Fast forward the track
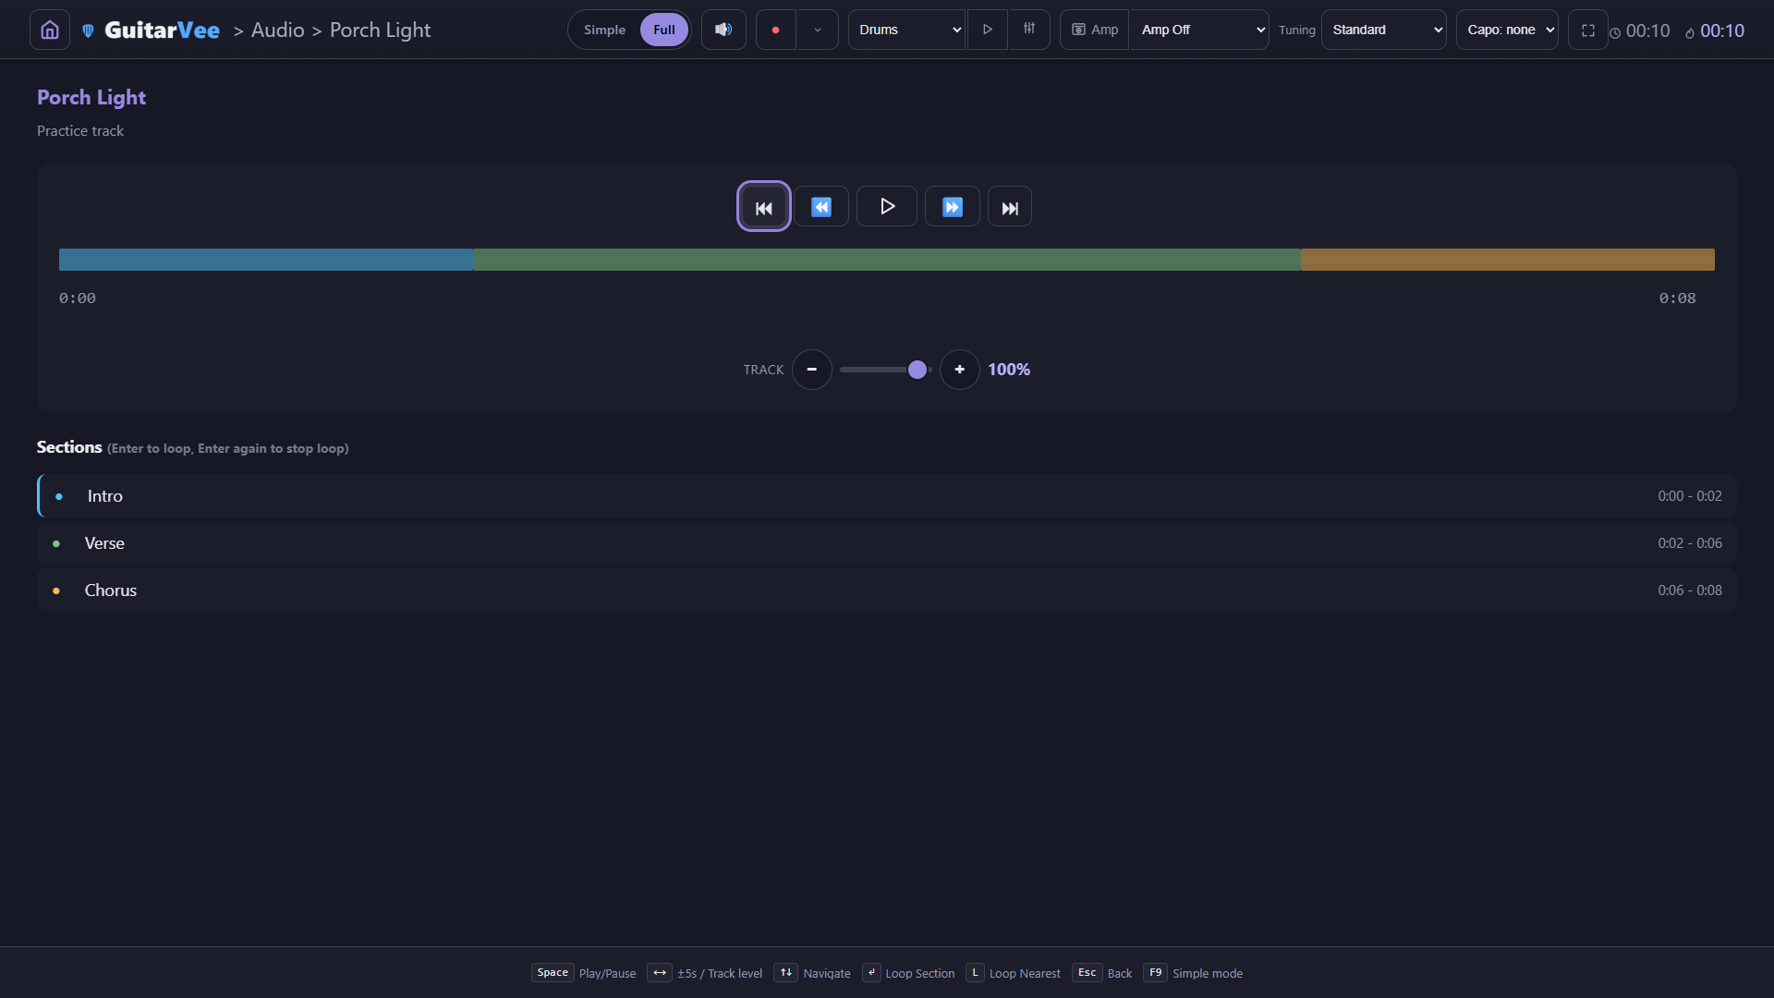 pyautogui.click(x=953, y=206)
